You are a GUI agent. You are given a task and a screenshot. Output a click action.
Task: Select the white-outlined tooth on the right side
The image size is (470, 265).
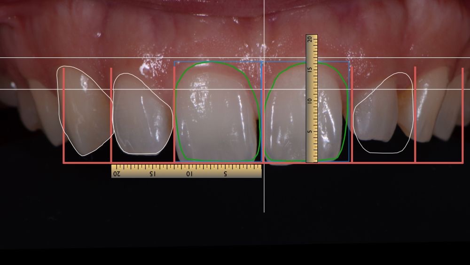coord(383,113)
